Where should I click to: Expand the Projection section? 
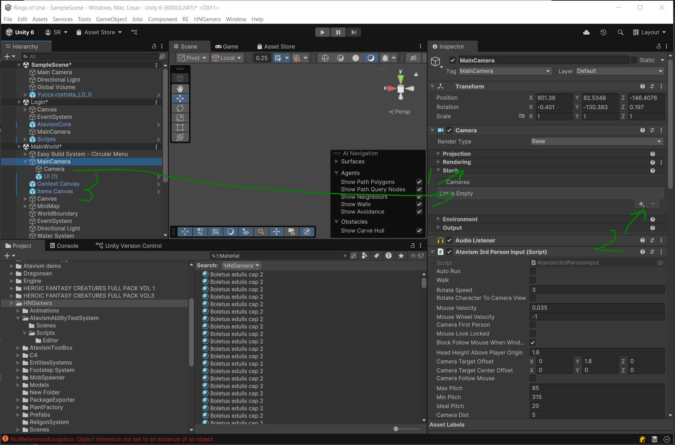[x=456, y=154]
